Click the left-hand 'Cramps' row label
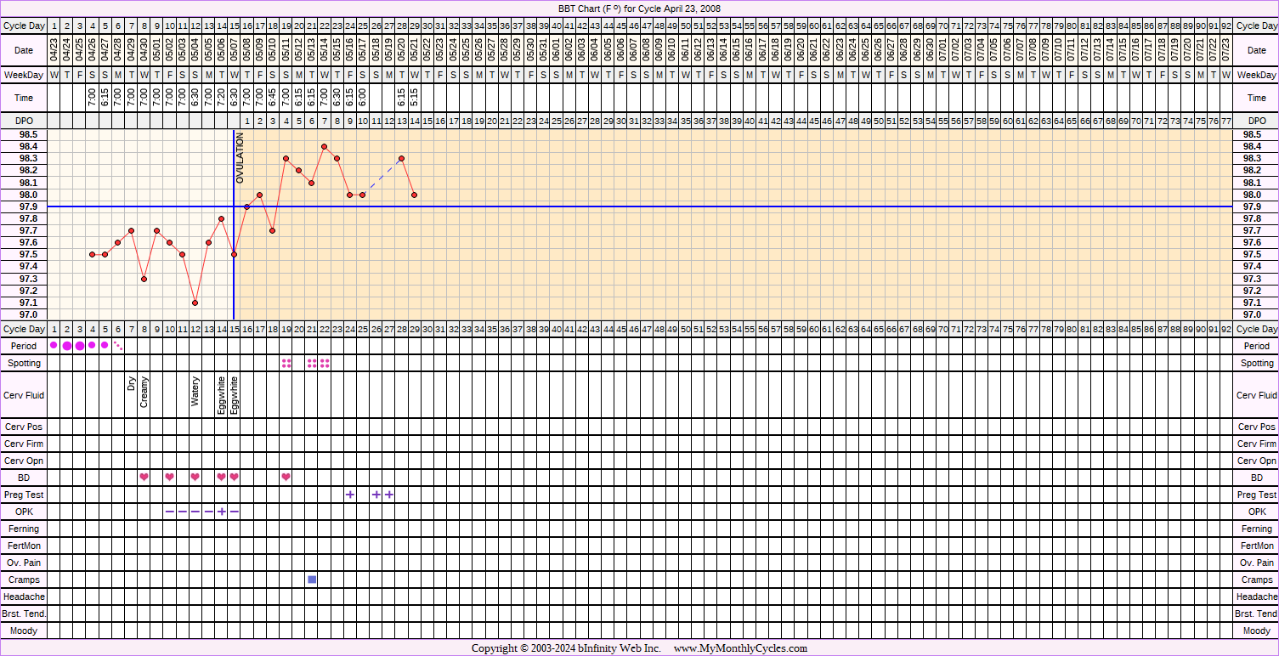 (24, 580)
